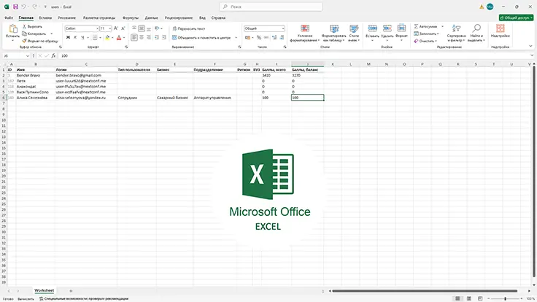Screen dimensions: 537x302
Task: Switch to the Вставка ribbon tab
Action: tap(45, 18)
